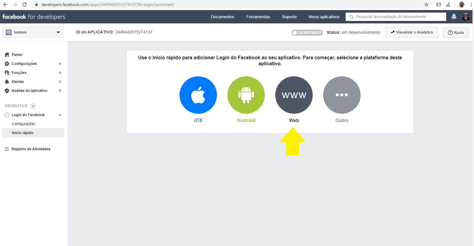The height and width of the screenshot is (246, 474).
Task: Click the site padlock icon
Action: [x=37, y=4]
